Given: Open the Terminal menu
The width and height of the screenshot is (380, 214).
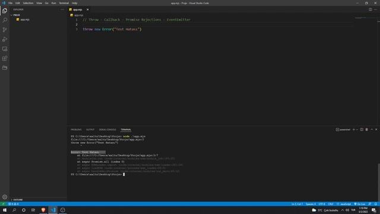Looking at the screenshot, I should 64,3.
